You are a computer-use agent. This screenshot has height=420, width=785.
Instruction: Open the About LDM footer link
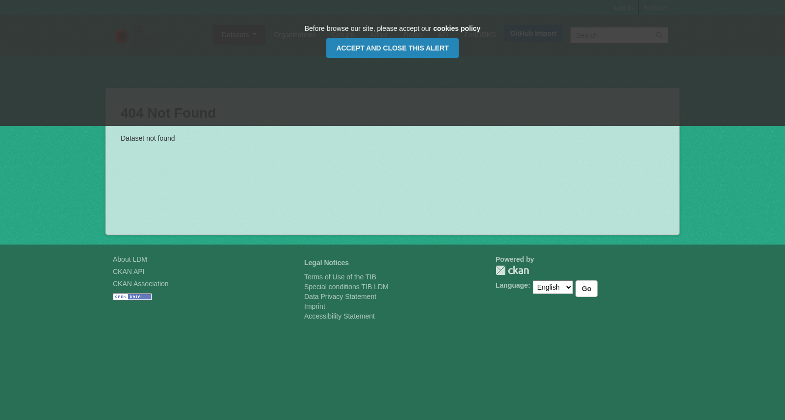[x=130, y=259]
